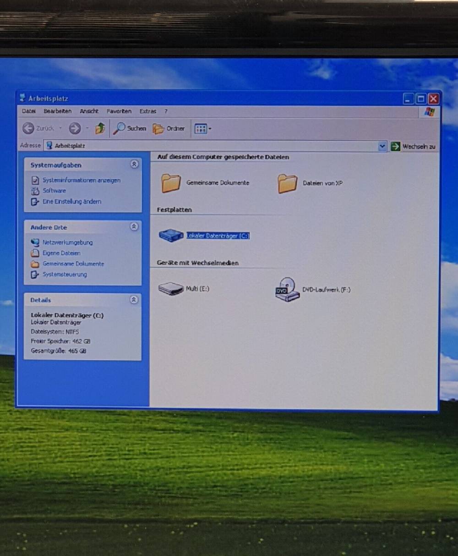Click Auf diesem Computer gespeicherte Dateien header

pyautogui.click(x=223, y=157)
